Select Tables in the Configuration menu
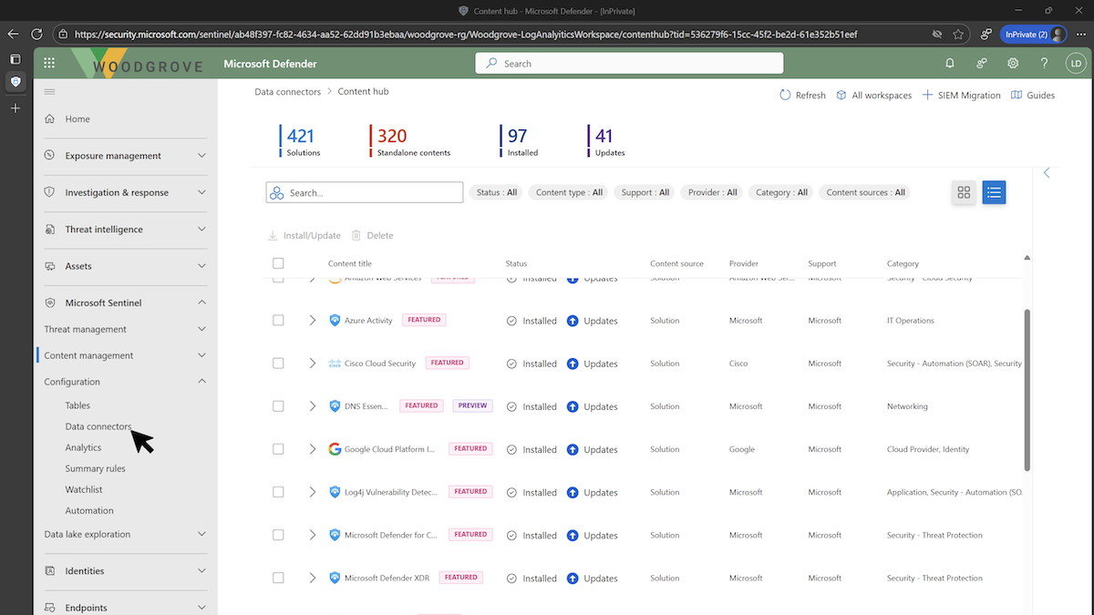The image size is (1094, 615). (77, 405)
